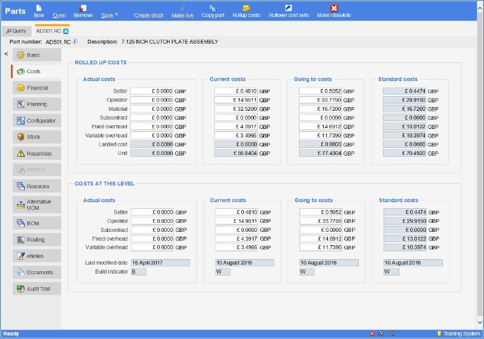Click the rolled up Going to costs Operator field

pos(320,100)
